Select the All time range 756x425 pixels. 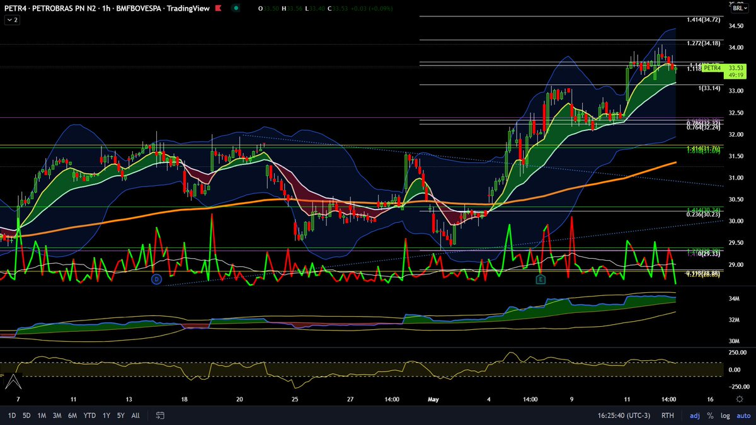(x=135, y=416)
